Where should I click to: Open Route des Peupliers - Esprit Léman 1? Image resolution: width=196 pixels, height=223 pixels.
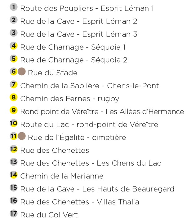pos(87,8)
